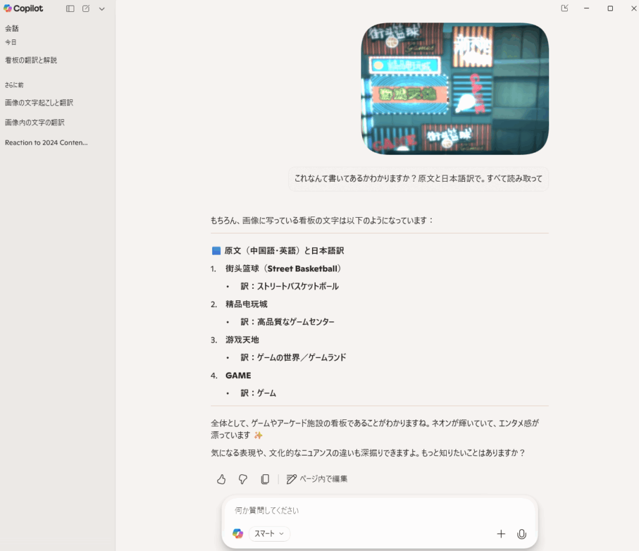Focus the 何か質問してください input field
Screen dimensions: 639x551
379,510
